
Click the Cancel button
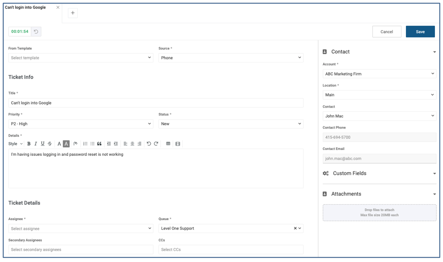386,32
